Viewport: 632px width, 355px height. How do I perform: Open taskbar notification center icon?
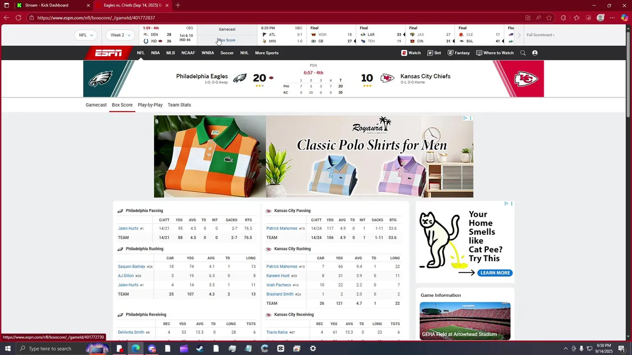[622, 349]
